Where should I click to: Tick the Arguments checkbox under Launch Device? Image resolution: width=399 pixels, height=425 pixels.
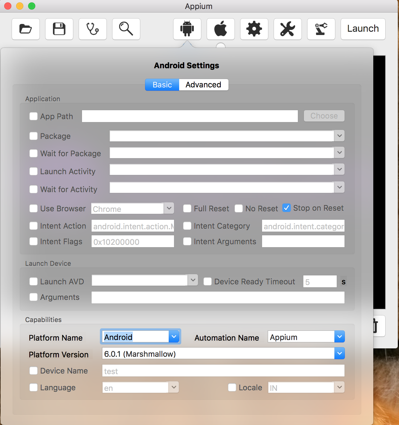coord(33,297)
